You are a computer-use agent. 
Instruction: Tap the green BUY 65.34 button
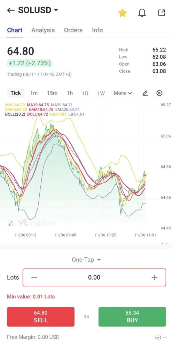coord(132,317)
